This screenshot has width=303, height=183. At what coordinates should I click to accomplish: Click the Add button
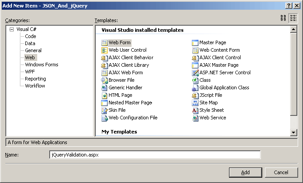pos(245,172)
